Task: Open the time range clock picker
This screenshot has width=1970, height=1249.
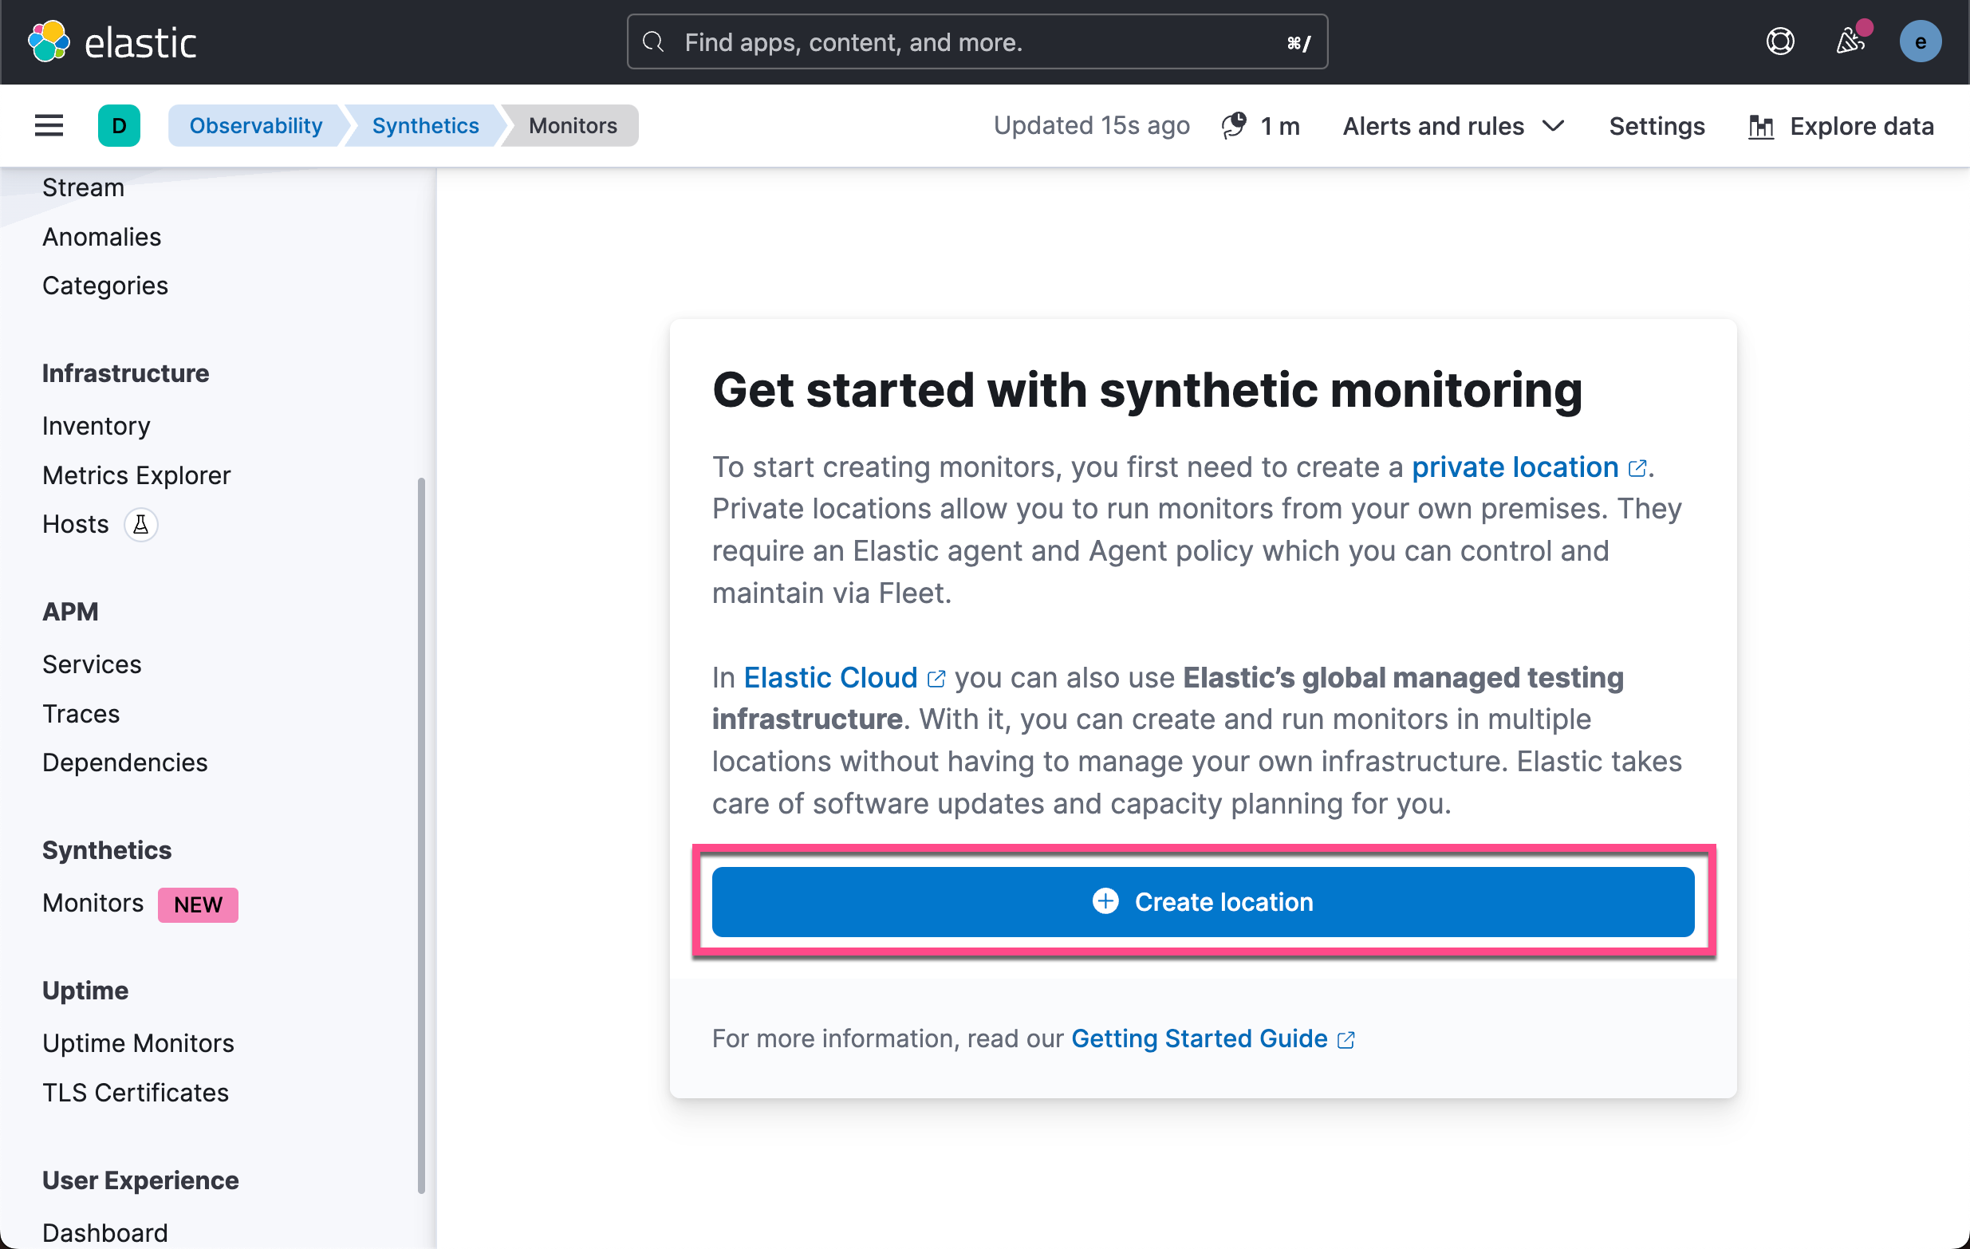Action: coord(1234,125)
